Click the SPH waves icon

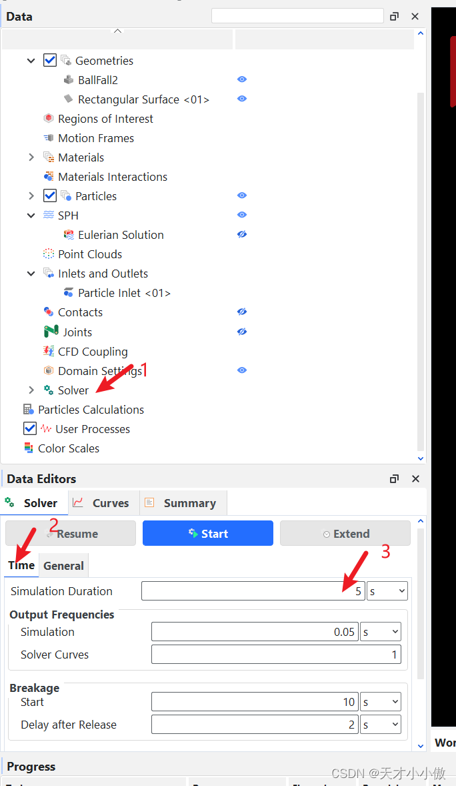(49, 215)
